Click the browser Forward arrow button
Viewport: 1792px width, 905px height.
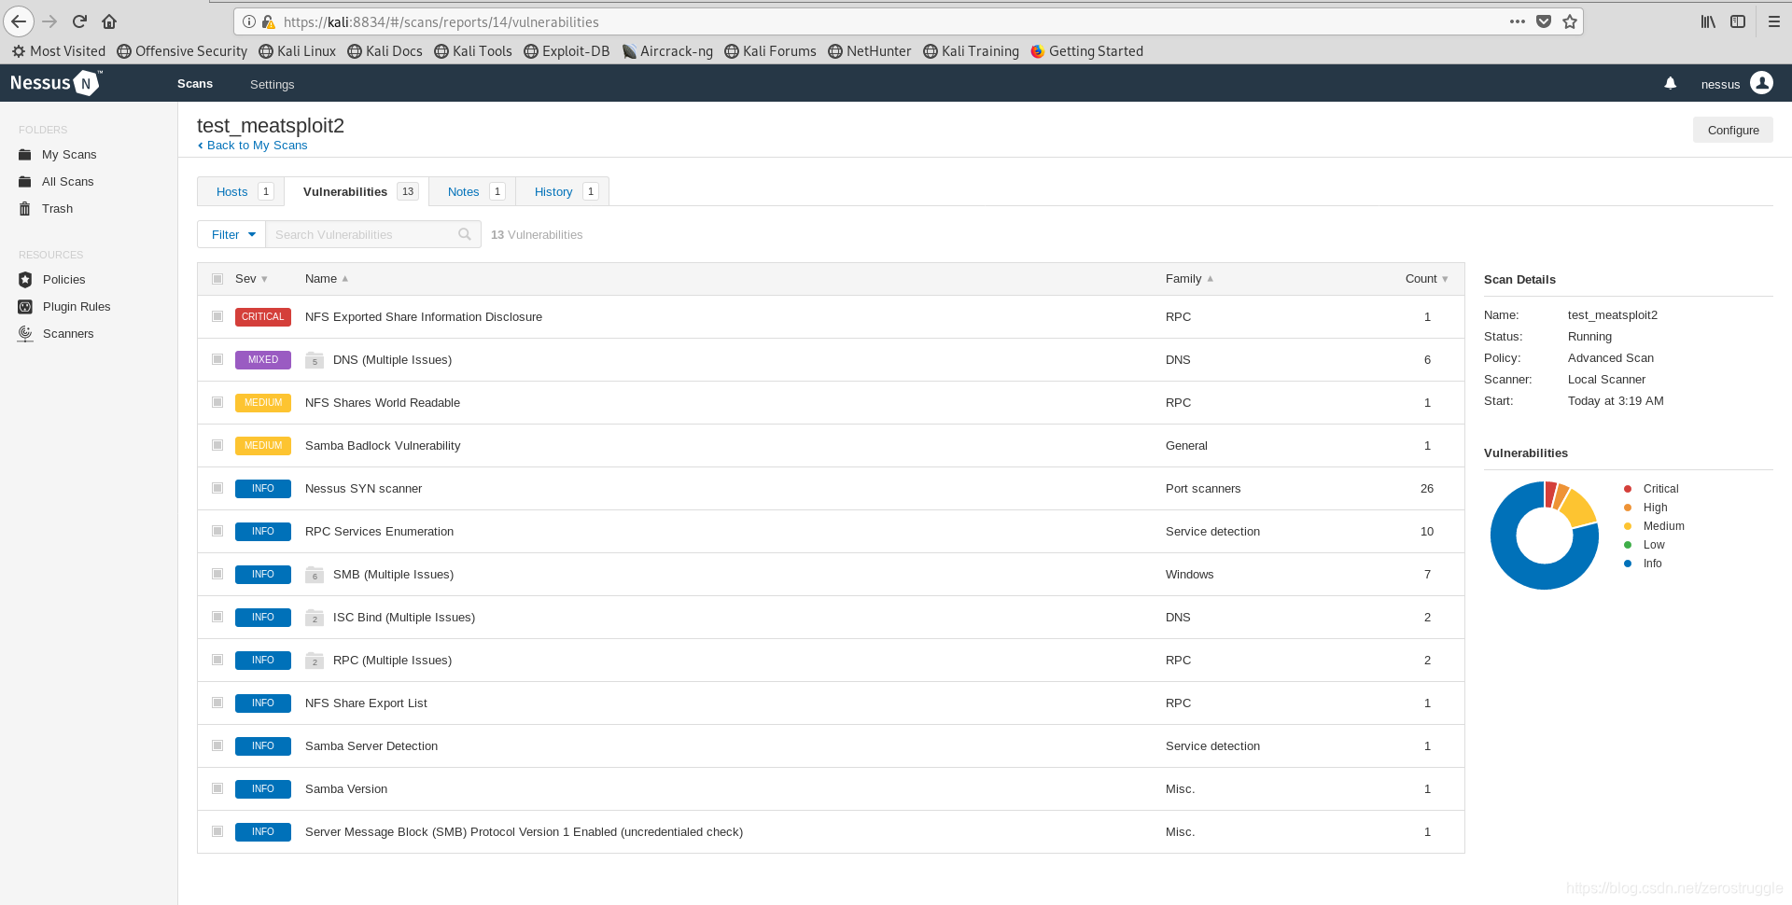point(49,21)
